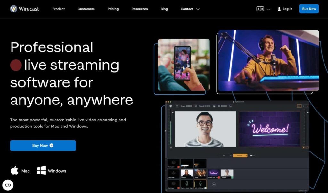This screenshot has height=193, width=328.
Task: Visit the Blog page
Action: [x=164, y=9]
